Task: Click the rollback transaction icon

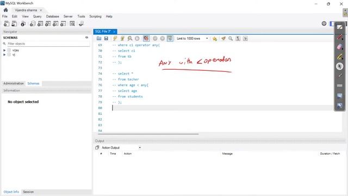Action: coord(162,39)
